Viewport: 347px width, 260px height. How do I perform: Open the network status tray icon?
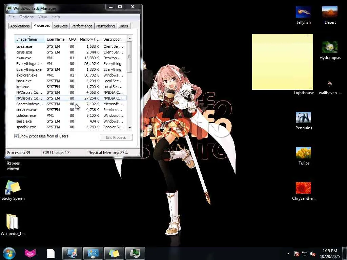305,254
